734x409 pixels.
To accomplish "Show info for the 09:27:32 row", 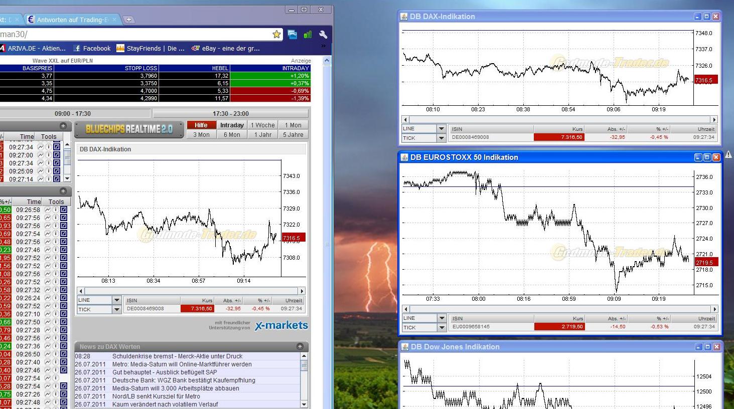I will click(x=56, y=290).
